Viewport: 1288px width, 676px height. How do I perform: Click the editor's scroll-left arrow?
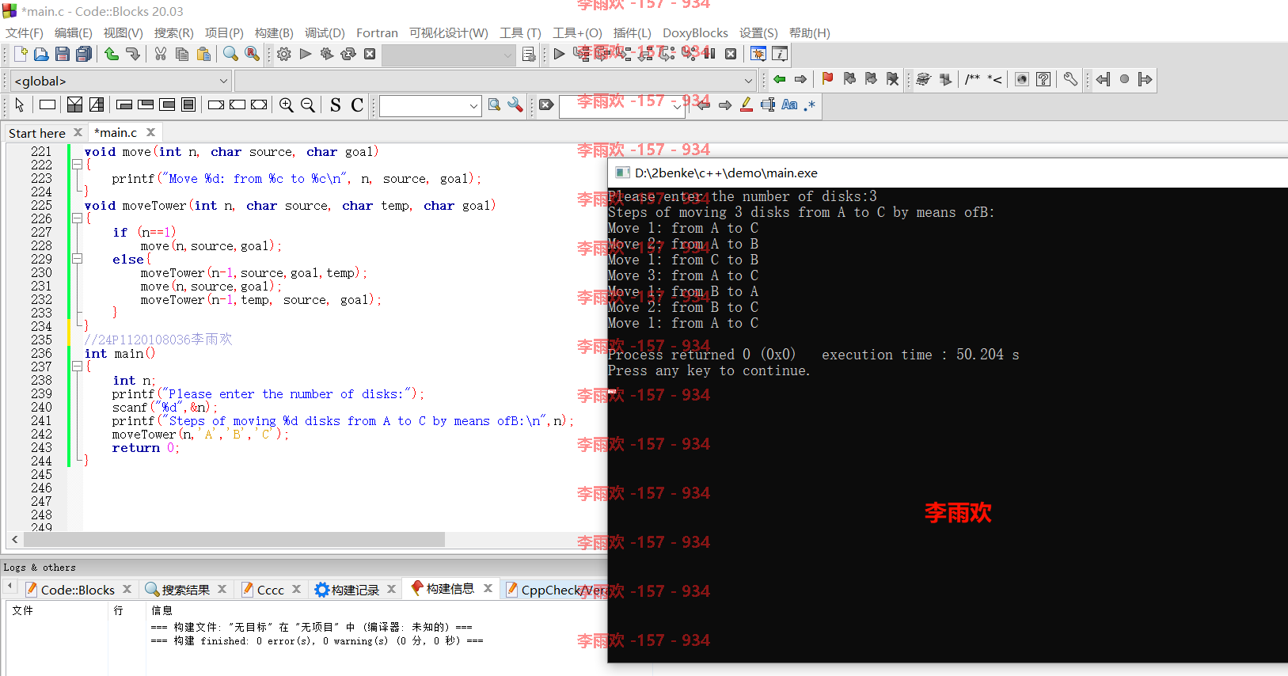click(14, 539)
